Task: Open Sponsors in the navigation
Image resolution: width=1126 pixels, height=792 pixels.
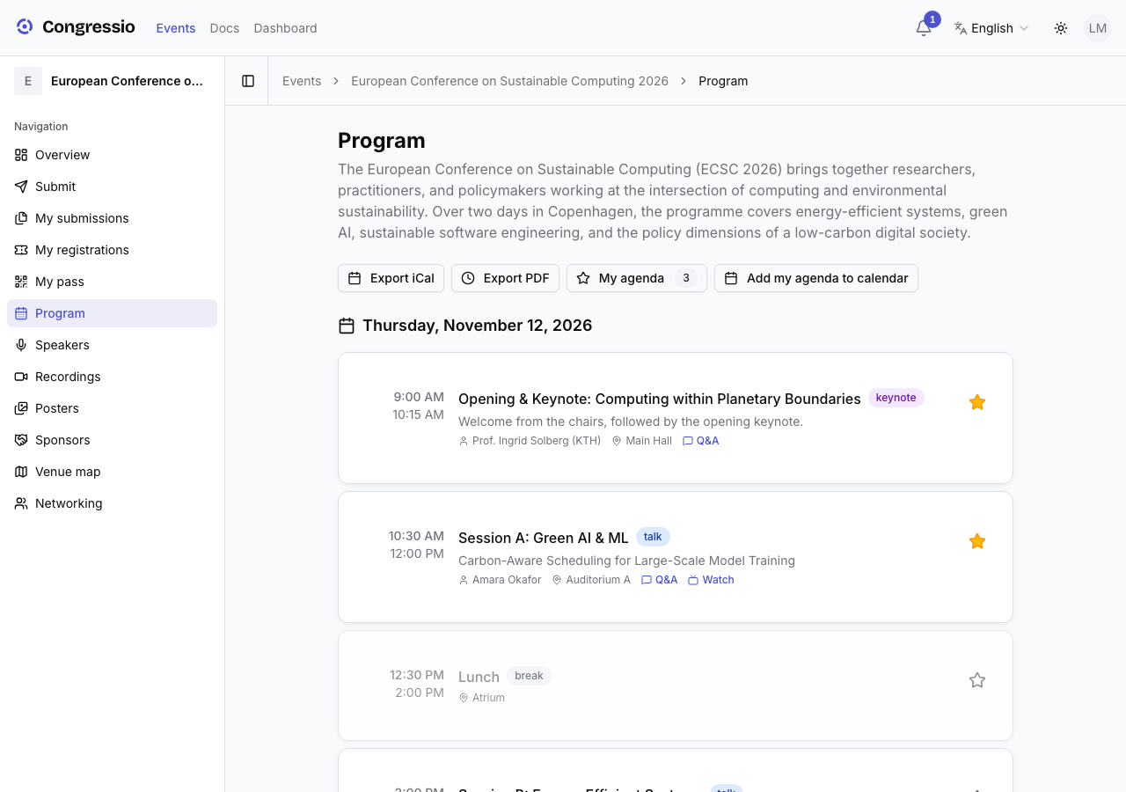Action: [112, 440]
